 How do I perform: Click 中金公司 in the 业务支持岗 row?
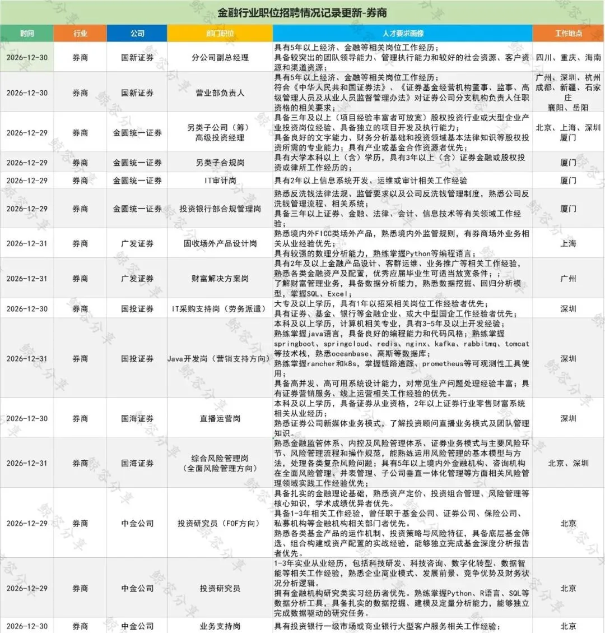tap(137, 626)
